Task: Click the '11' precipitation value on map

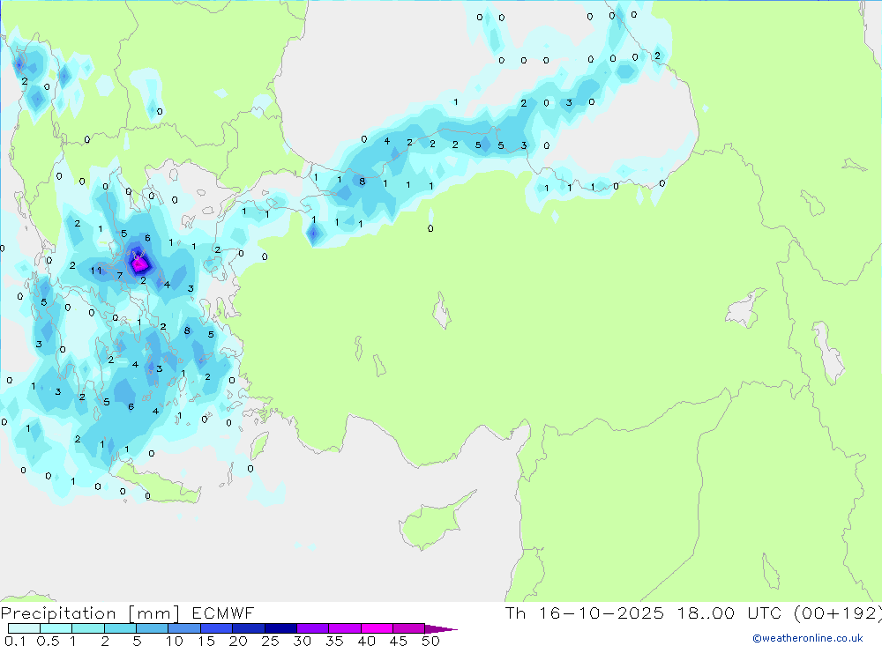Action: click(96, 271)
